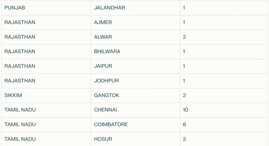Select the BHILWARA city cell
The height and width of the screenshot is (146, 269).
tap(135, 52)
